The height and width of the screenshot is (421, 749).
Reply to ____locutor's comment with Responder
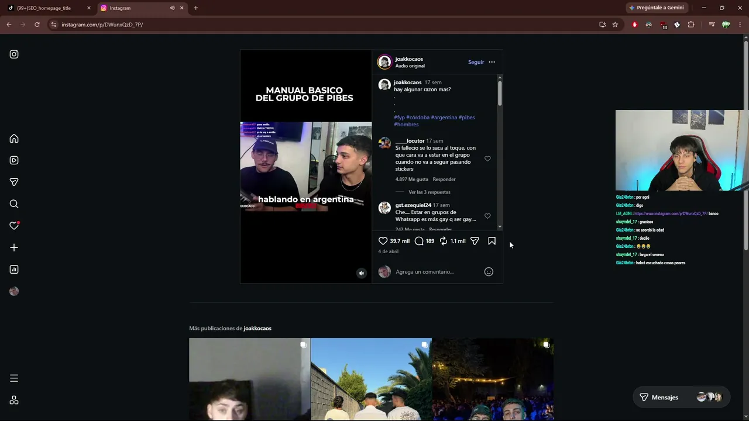pos(444,180)
